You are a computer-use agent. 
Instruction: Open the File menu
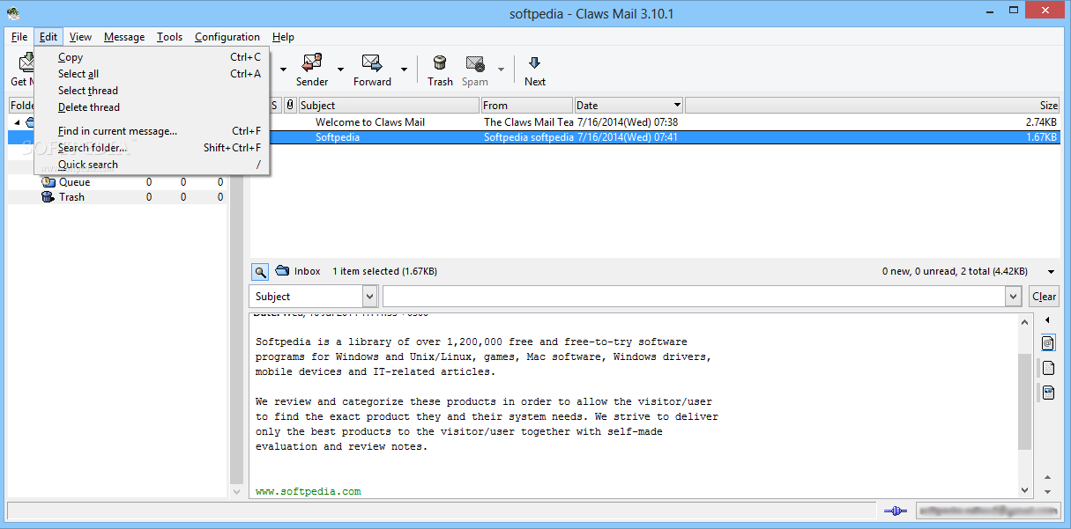coord(19,37)
